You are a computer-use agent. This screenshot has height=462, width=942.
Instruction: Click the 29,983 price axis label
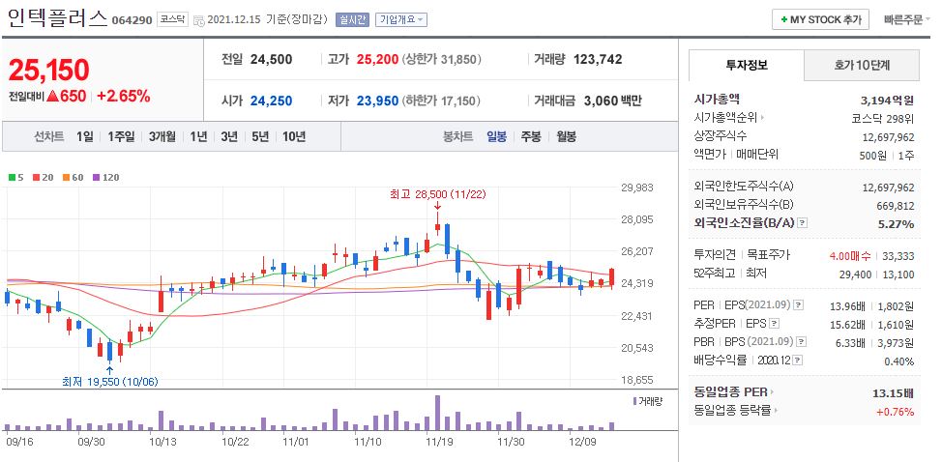636,188
